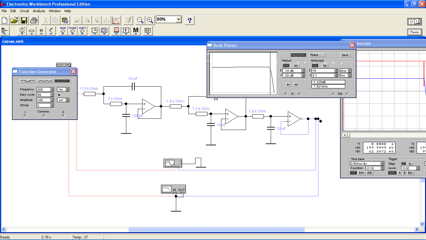Open the Basic components resistor bin
Screen dimensions: 426x240
pos(32,31)
